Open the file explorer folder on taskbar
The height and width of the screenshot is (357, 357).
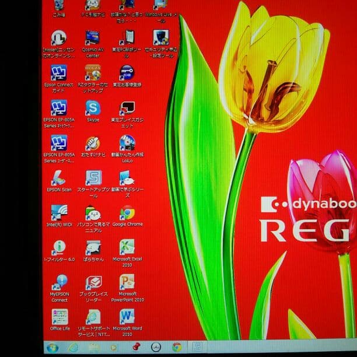point(94,348)
